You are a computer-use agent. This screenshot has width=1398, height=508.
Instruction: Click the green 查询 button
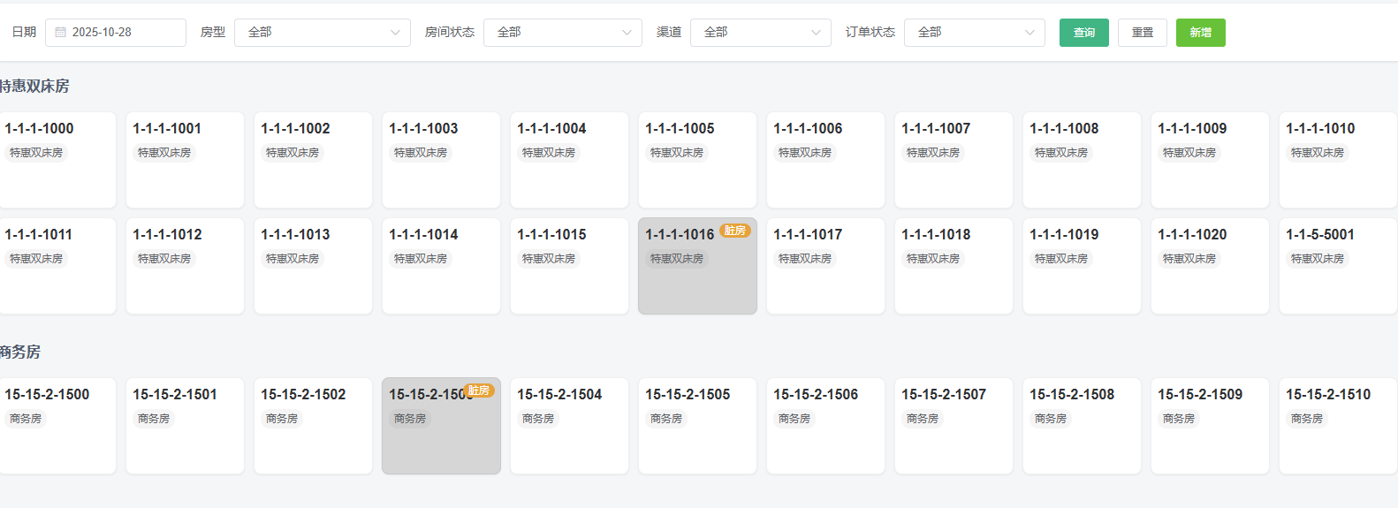click(x=1083, y=33)
